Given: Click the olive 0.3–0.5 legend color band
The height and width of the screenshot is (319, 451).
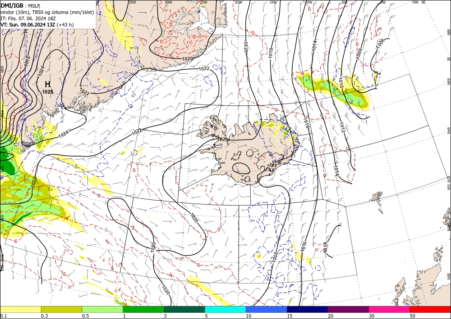Looking at the screenshot, I should click(61, 309).
